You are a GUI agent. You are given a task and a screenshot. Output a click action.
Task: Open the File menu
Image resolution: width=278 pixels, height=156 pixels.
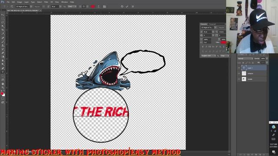(x=8, y=2)
